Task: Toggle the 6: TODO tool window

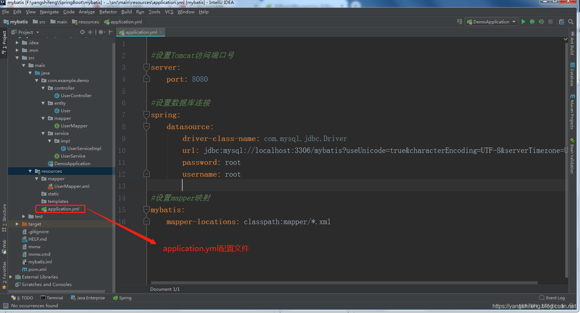Action: tap(22, 298)
